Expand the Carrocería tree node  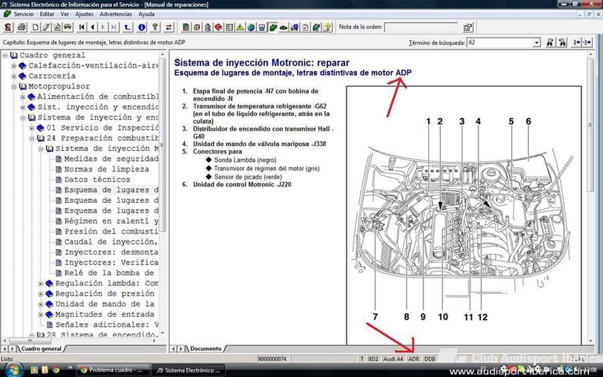tap(14, 76)
